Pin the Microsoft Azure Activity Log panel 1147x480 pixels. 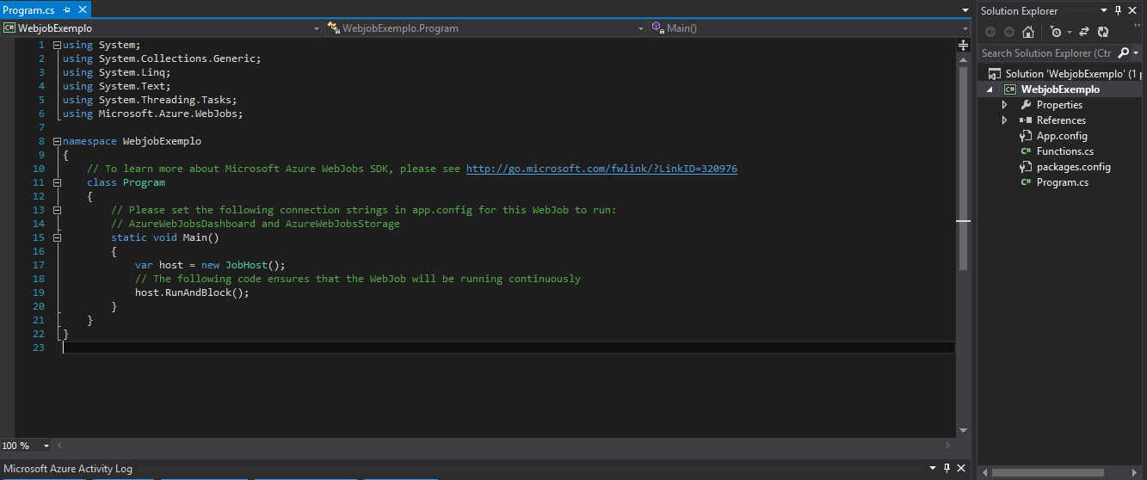tap(947, 469)
